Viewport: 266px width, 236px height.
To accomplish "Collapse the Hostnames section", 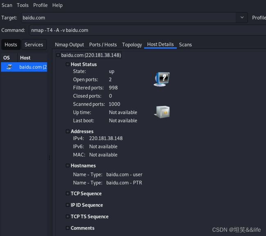I will [x=68, y=165].
